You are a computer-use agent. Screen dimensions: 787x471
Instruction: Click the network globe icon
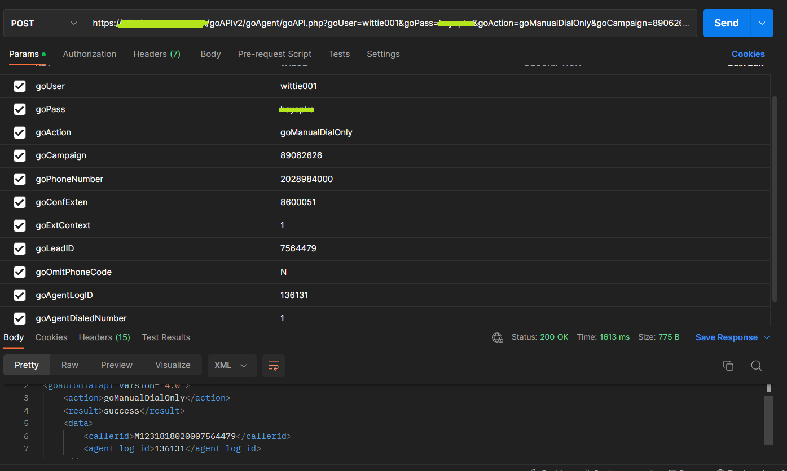click(498, 337)
